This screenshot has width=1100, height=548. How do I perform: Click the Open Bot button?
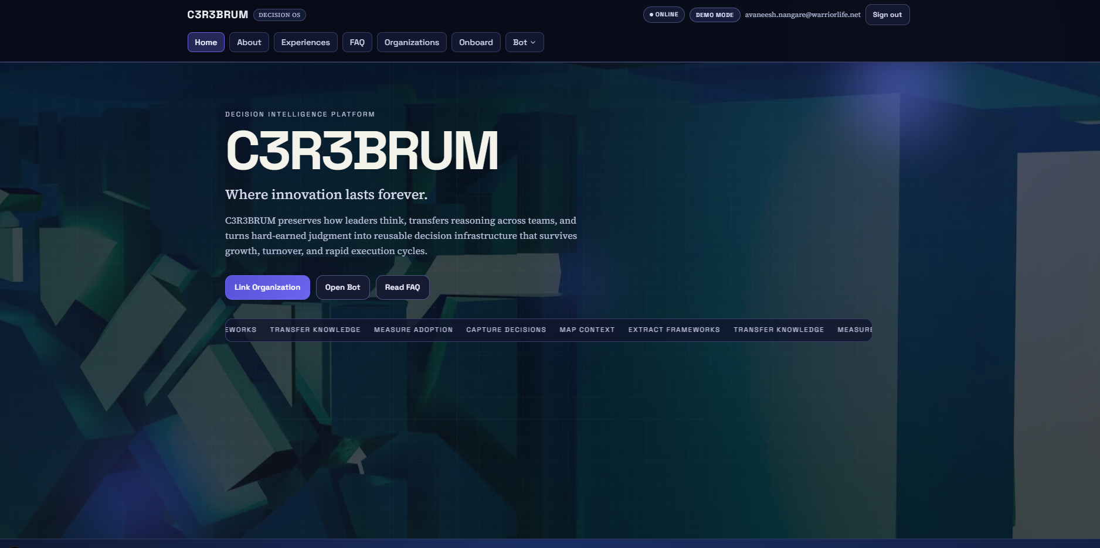[343, 287]
